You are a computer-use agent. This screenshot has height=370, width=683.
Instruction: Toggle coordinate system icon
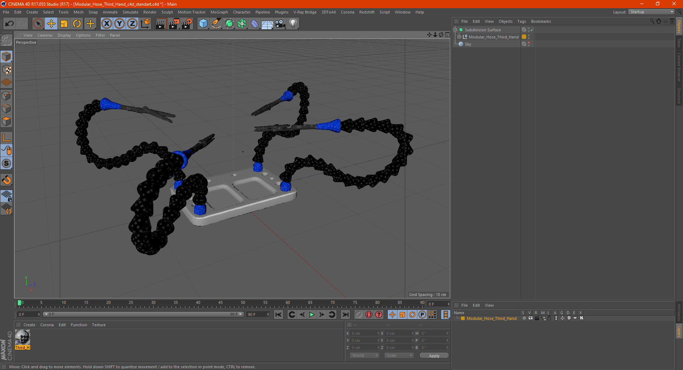point(145,24)
